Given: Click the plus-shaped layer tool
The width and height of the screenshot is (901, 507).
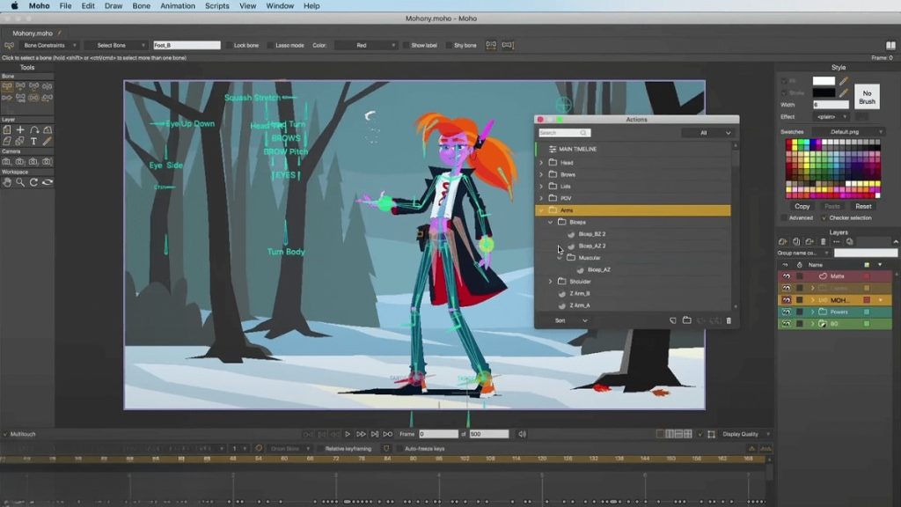Looking at the screenshot, I should coord(20,129).
